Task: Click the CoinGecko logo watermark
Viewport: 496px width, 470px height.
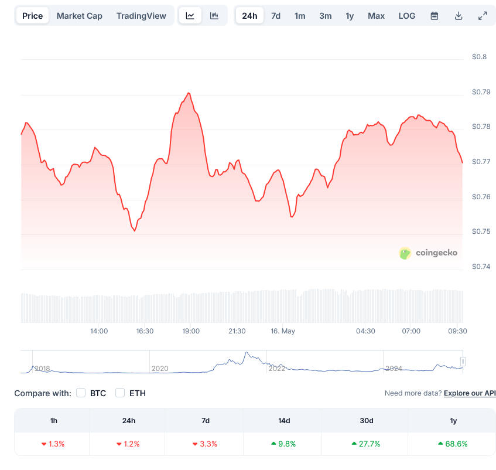Action: (x=428, y=253)
